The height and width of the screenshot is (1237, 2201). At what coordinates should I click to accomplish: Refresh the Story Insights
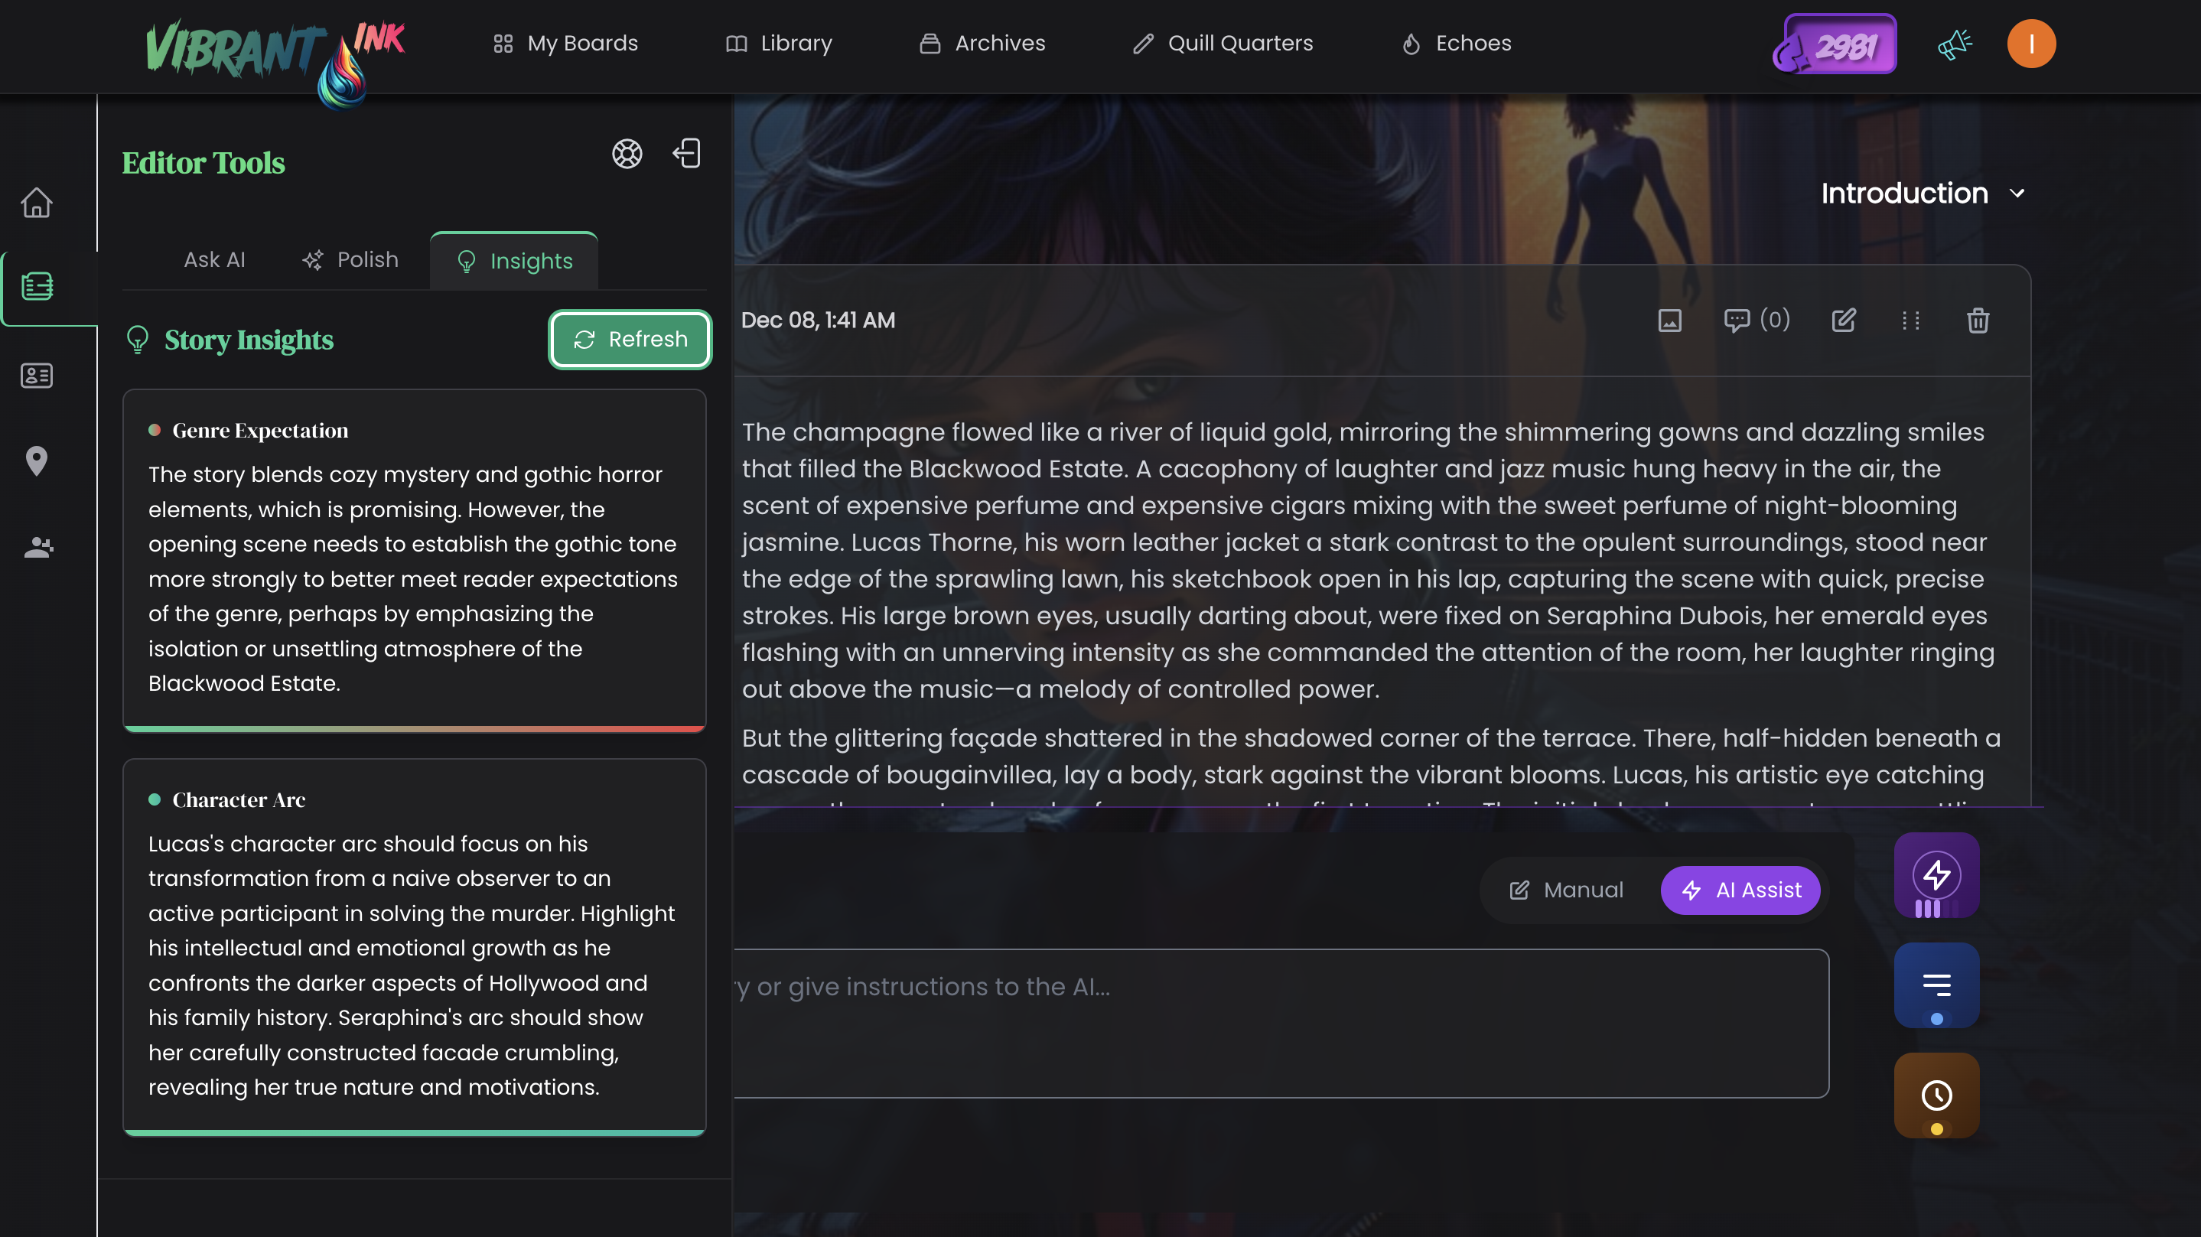coord(630,339)
